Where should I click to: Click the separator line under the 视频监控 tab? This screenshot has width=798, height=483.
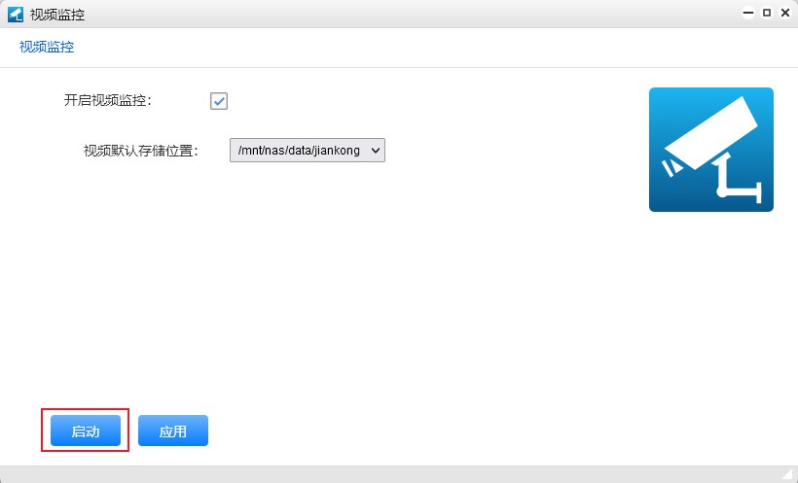pyautogui.click(x=389, y=67)
